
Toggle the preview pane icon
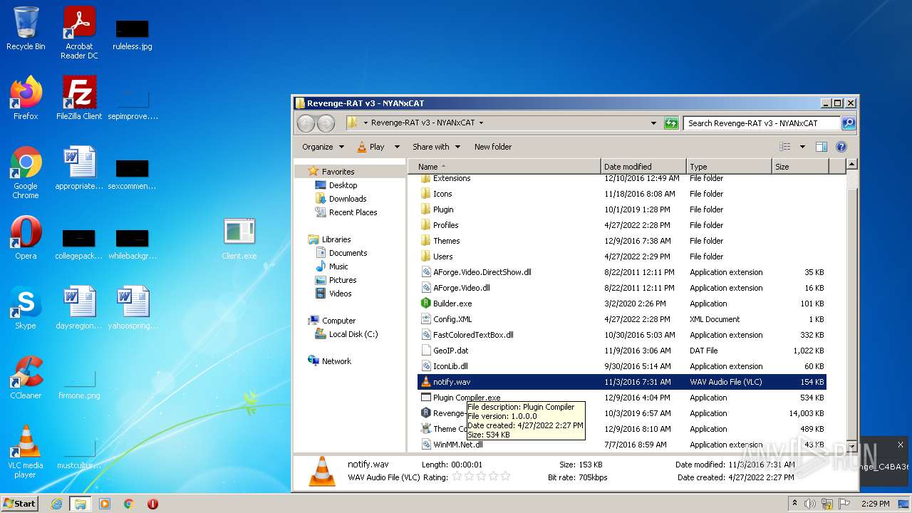pyautogui.click(x=821, y=147)
